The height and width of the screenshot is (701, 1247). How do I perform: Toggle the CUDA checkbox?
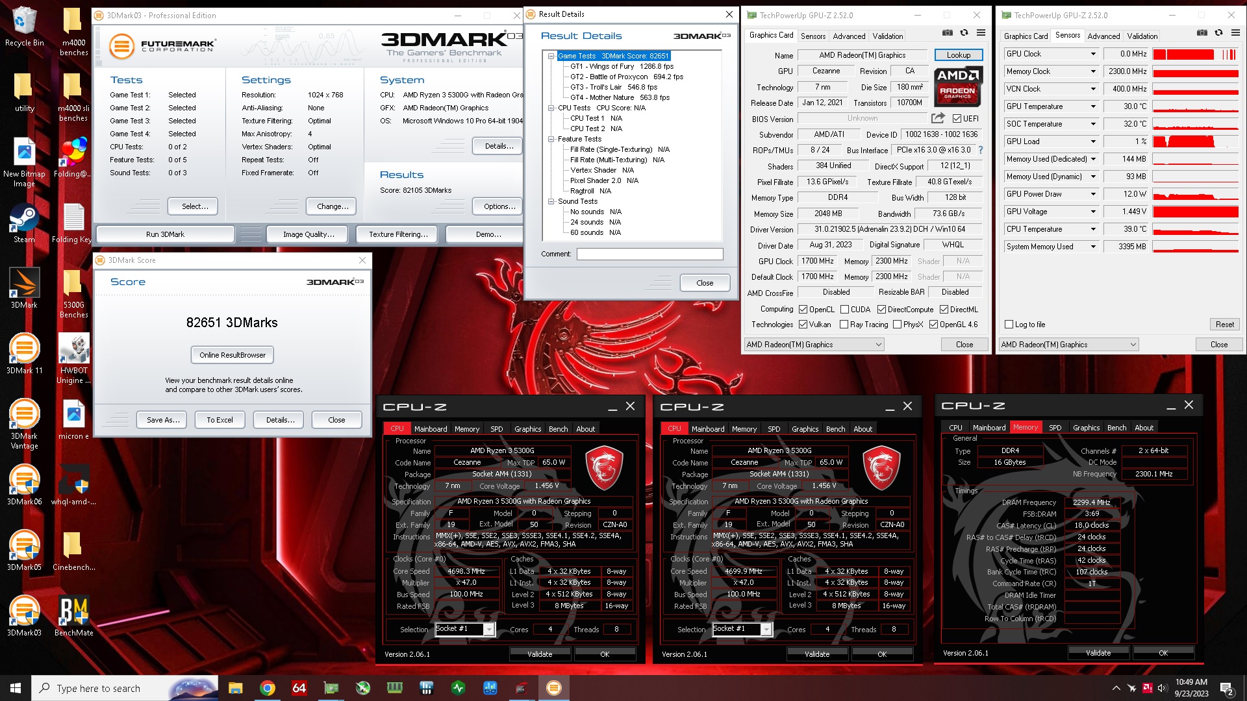click(x=845, y=310)
